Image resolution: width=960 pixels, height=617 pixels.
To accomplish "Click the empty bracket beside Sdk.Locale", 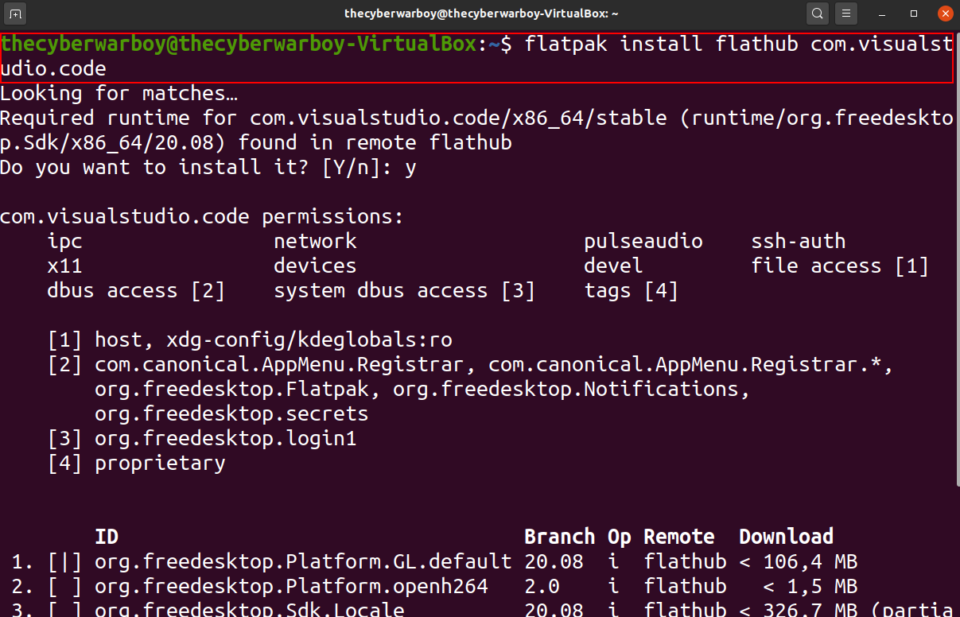I will pyautogui.click(x=64, y=610).
